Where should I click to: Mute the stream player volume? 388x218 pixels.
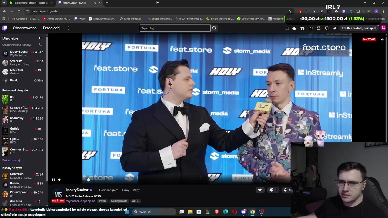[x=59, y=180]
